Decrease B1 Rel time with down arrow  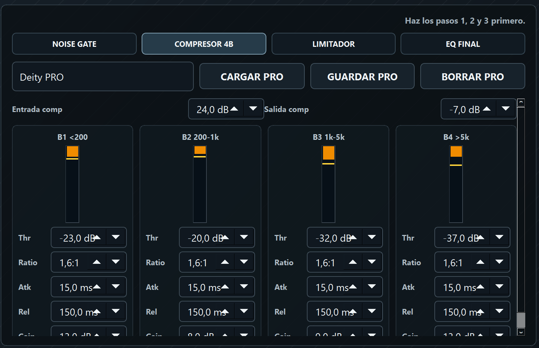pos(116,311)
